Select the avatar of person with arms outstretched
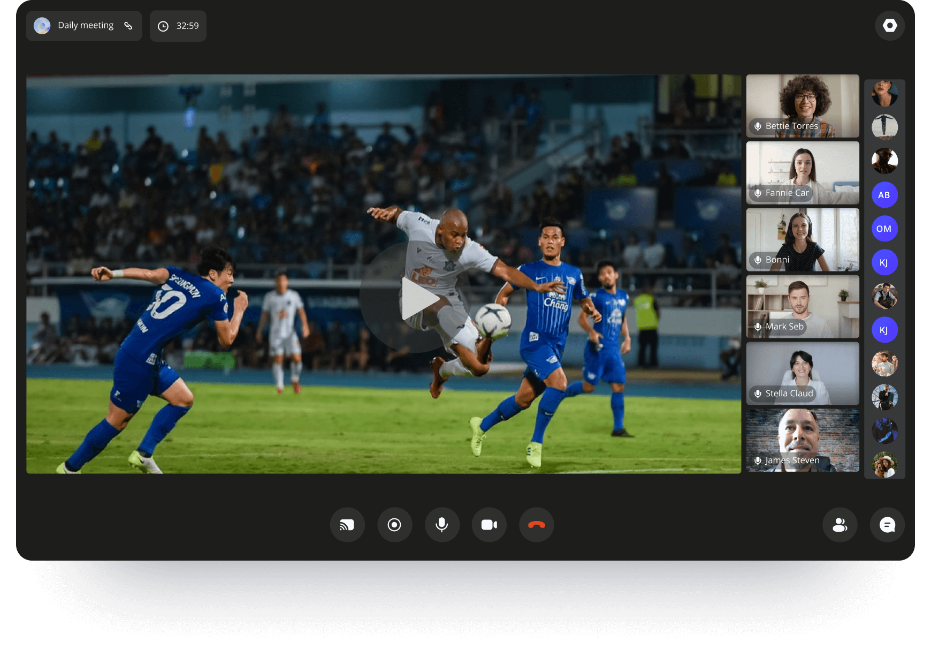 [x=884, y=127]
